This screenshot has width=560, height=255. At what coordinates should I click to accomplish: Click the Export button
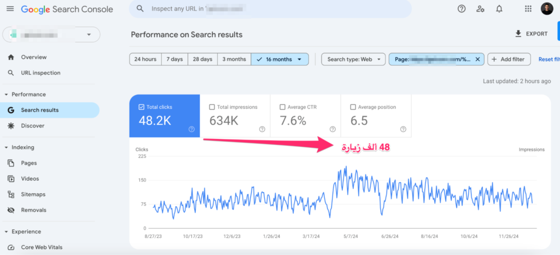(x=532, y=34)
